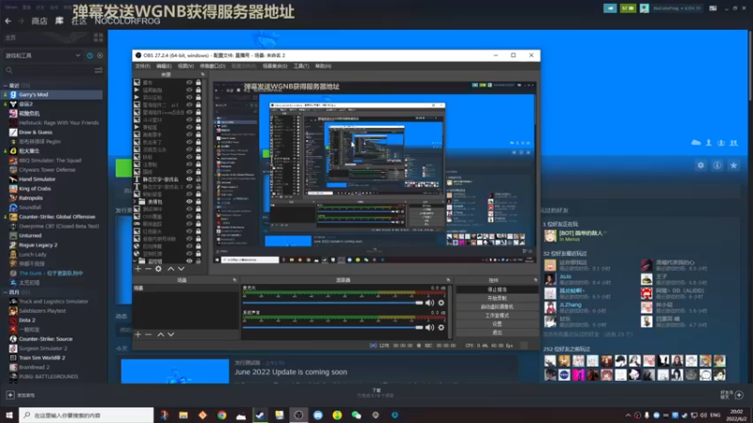Open OBS 设置 button in controls

click(x=497, y=324)
